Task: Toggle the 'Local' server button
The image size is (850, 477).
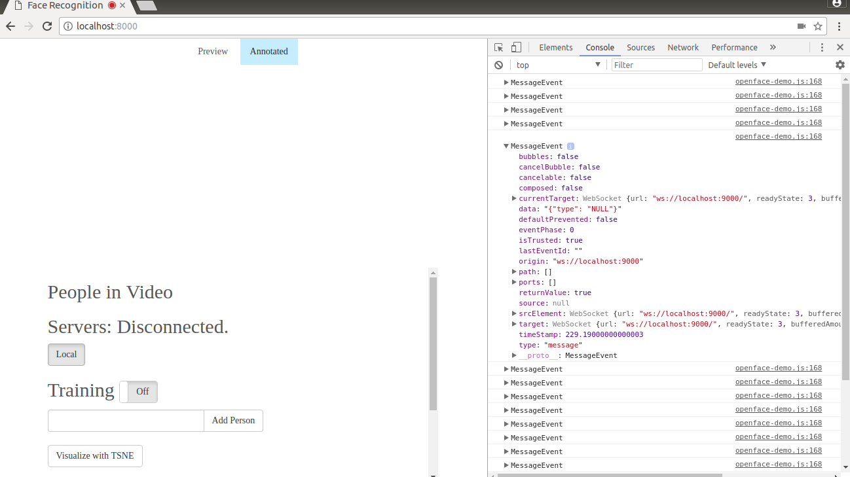Action: [x=66, y=354]
